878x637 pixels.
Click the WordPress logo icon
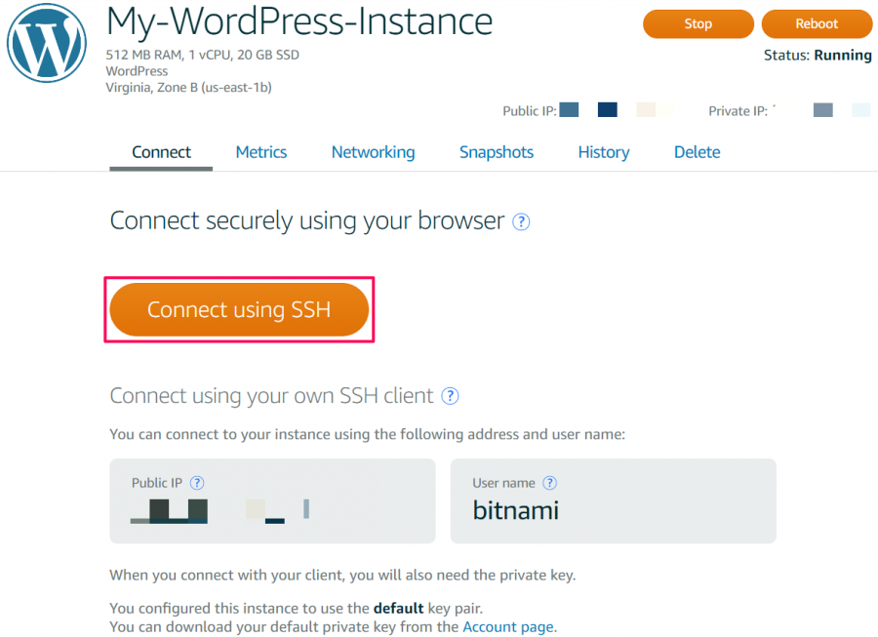[x=47, y=43]
